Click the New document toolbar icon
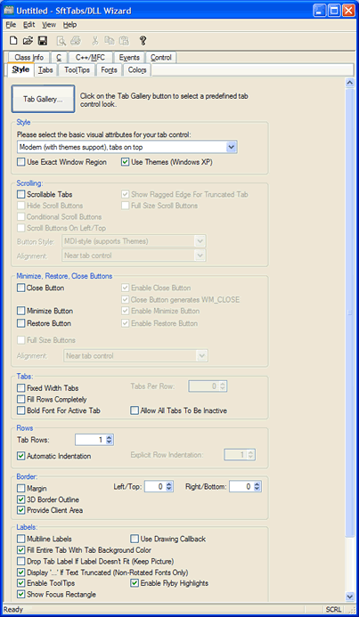The width and height of the screenshot is (359, 617). tap(13, 40)
